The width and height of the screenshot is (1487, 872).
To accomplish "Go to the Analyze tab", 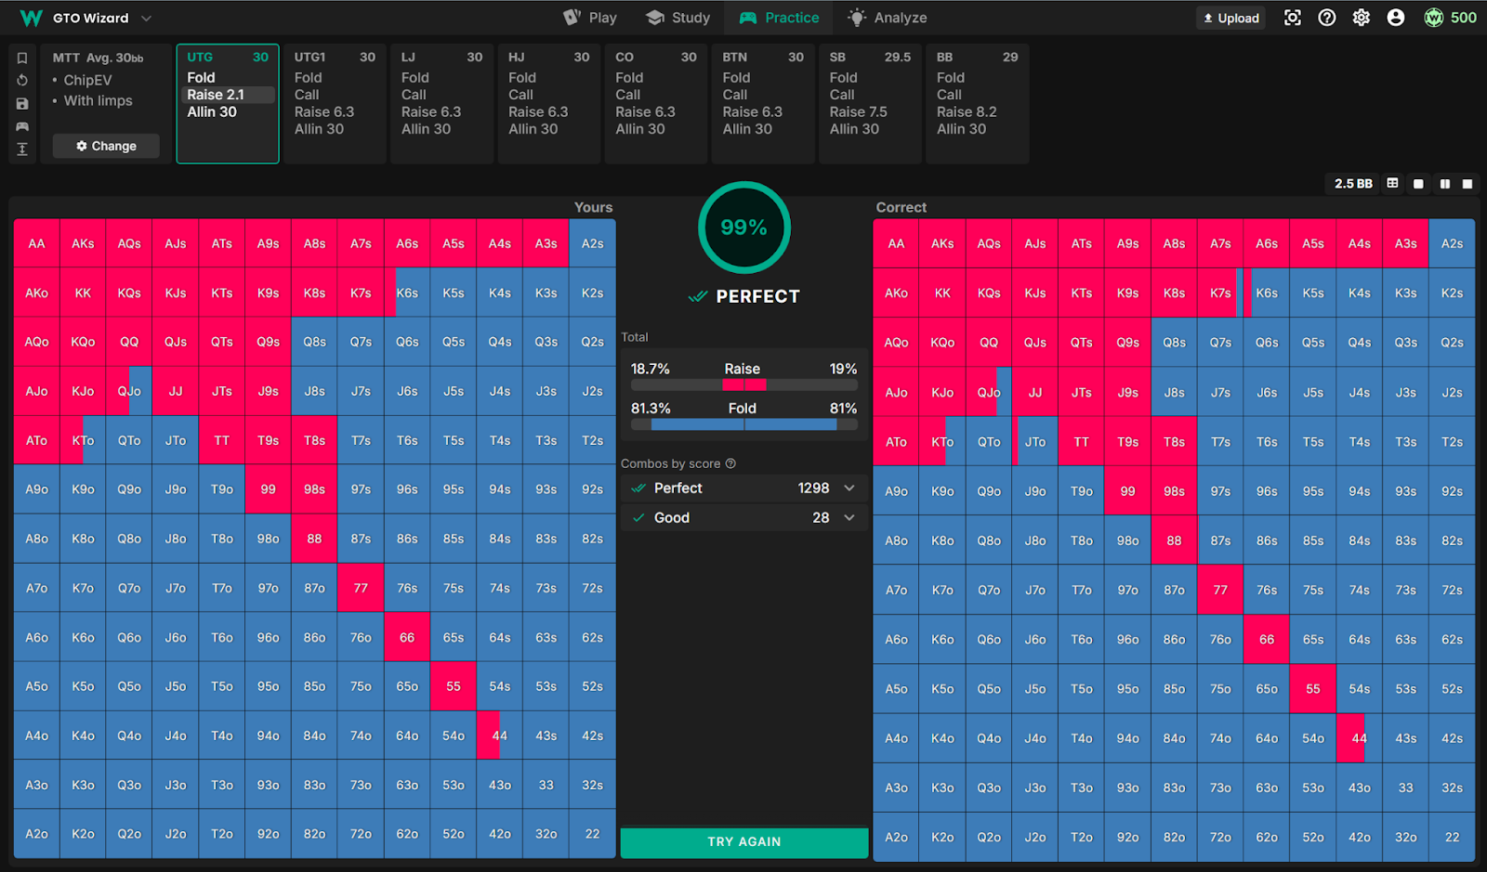I will point(888,18).
